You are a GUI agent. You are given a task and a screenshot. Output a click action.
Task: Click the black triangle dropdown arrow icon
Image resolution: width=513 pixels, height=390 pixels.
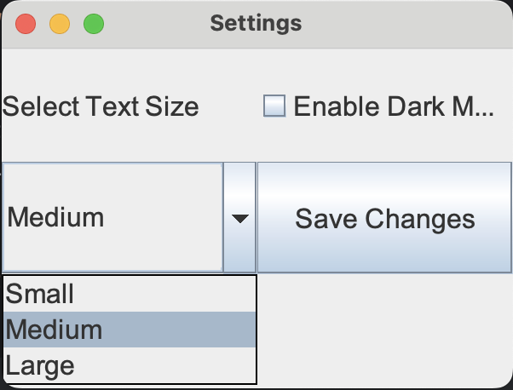[x=239, y=219]
